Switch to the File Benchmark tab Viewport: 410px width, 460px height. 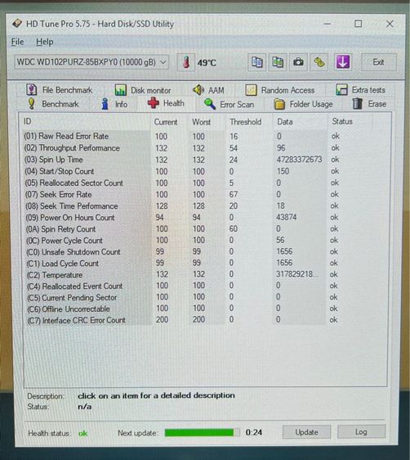pos(60,90)
